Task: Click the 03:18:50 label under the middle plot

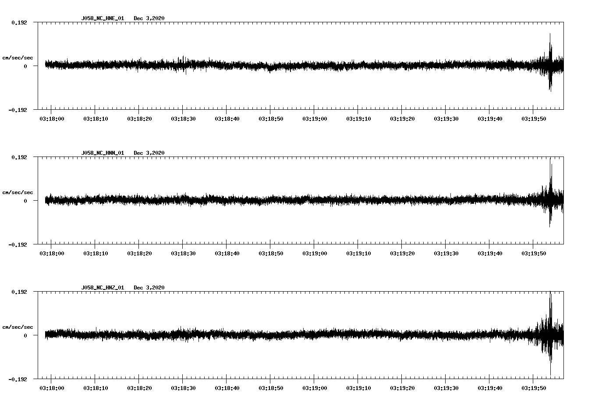Action: click(x=272, y=253)
